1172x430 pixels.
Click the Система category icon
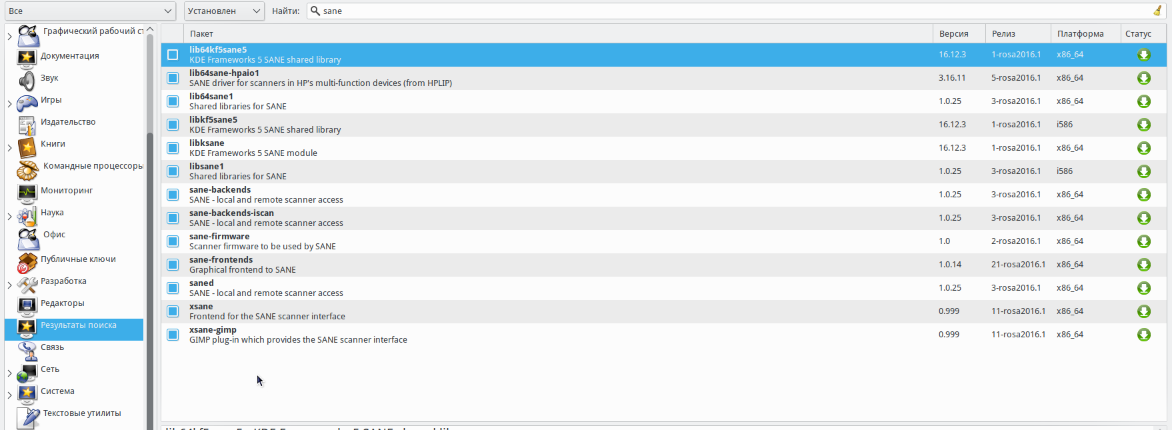coord(27,394)
